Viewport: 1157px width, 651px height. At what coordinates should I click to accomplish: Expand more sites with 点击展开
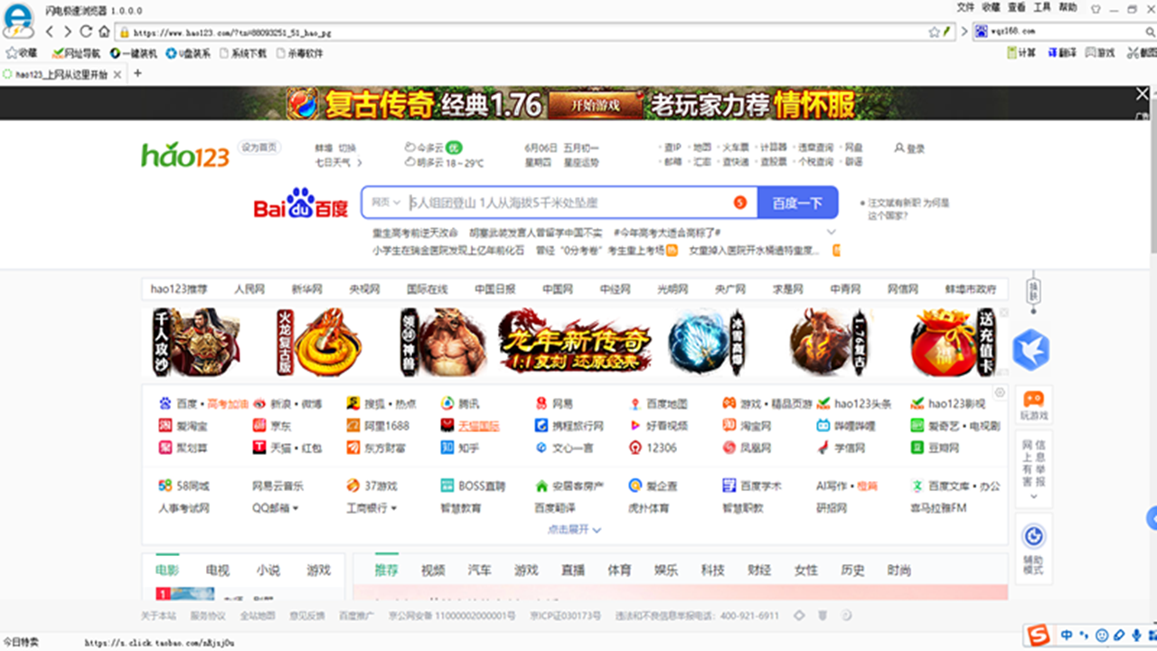[x=574, y=530]
